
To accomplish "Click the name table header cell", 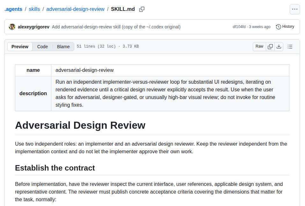I will pyautogui.click(x=33, y=70).
